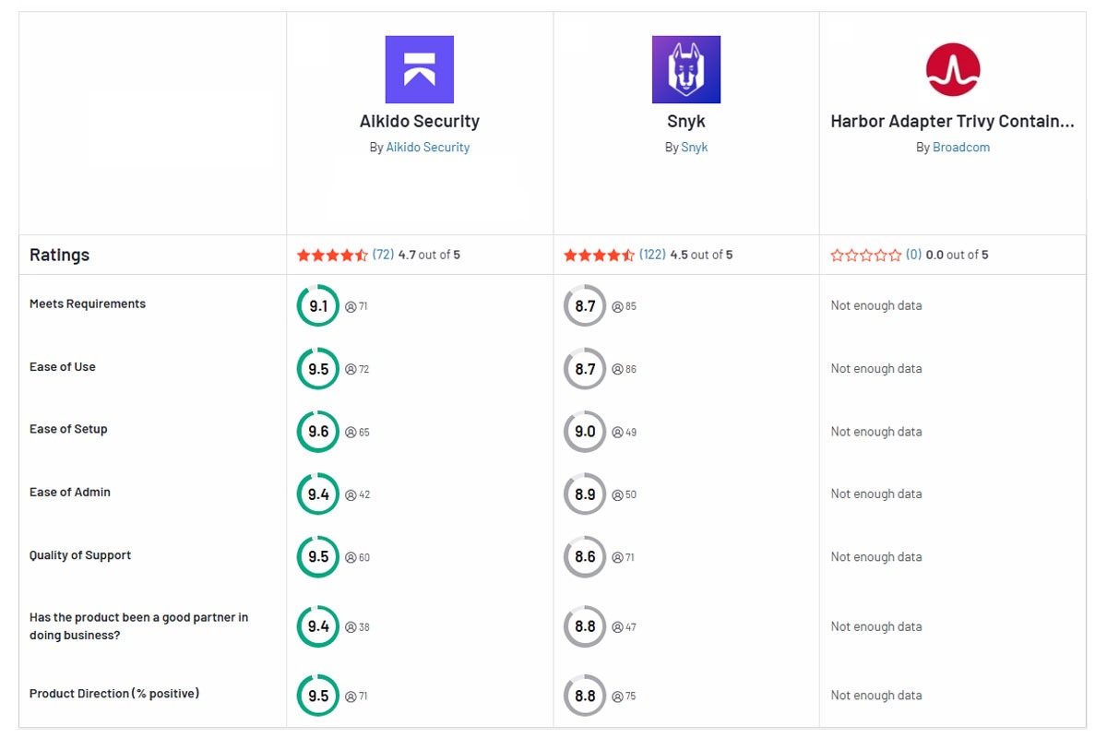Click the Aikido Security purple logo icon
Image resolution: width=1107 pixels, height=738 pixels.
pyautogui.click(x=420, y=68)
